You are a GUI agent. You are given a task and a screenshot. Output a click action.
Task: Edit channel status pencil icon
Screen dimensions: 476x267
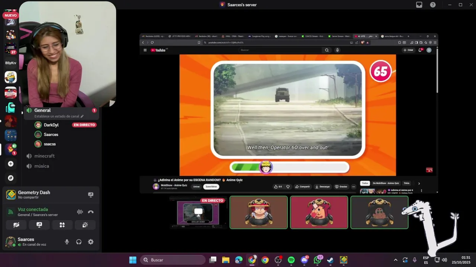tap(82, 116)
